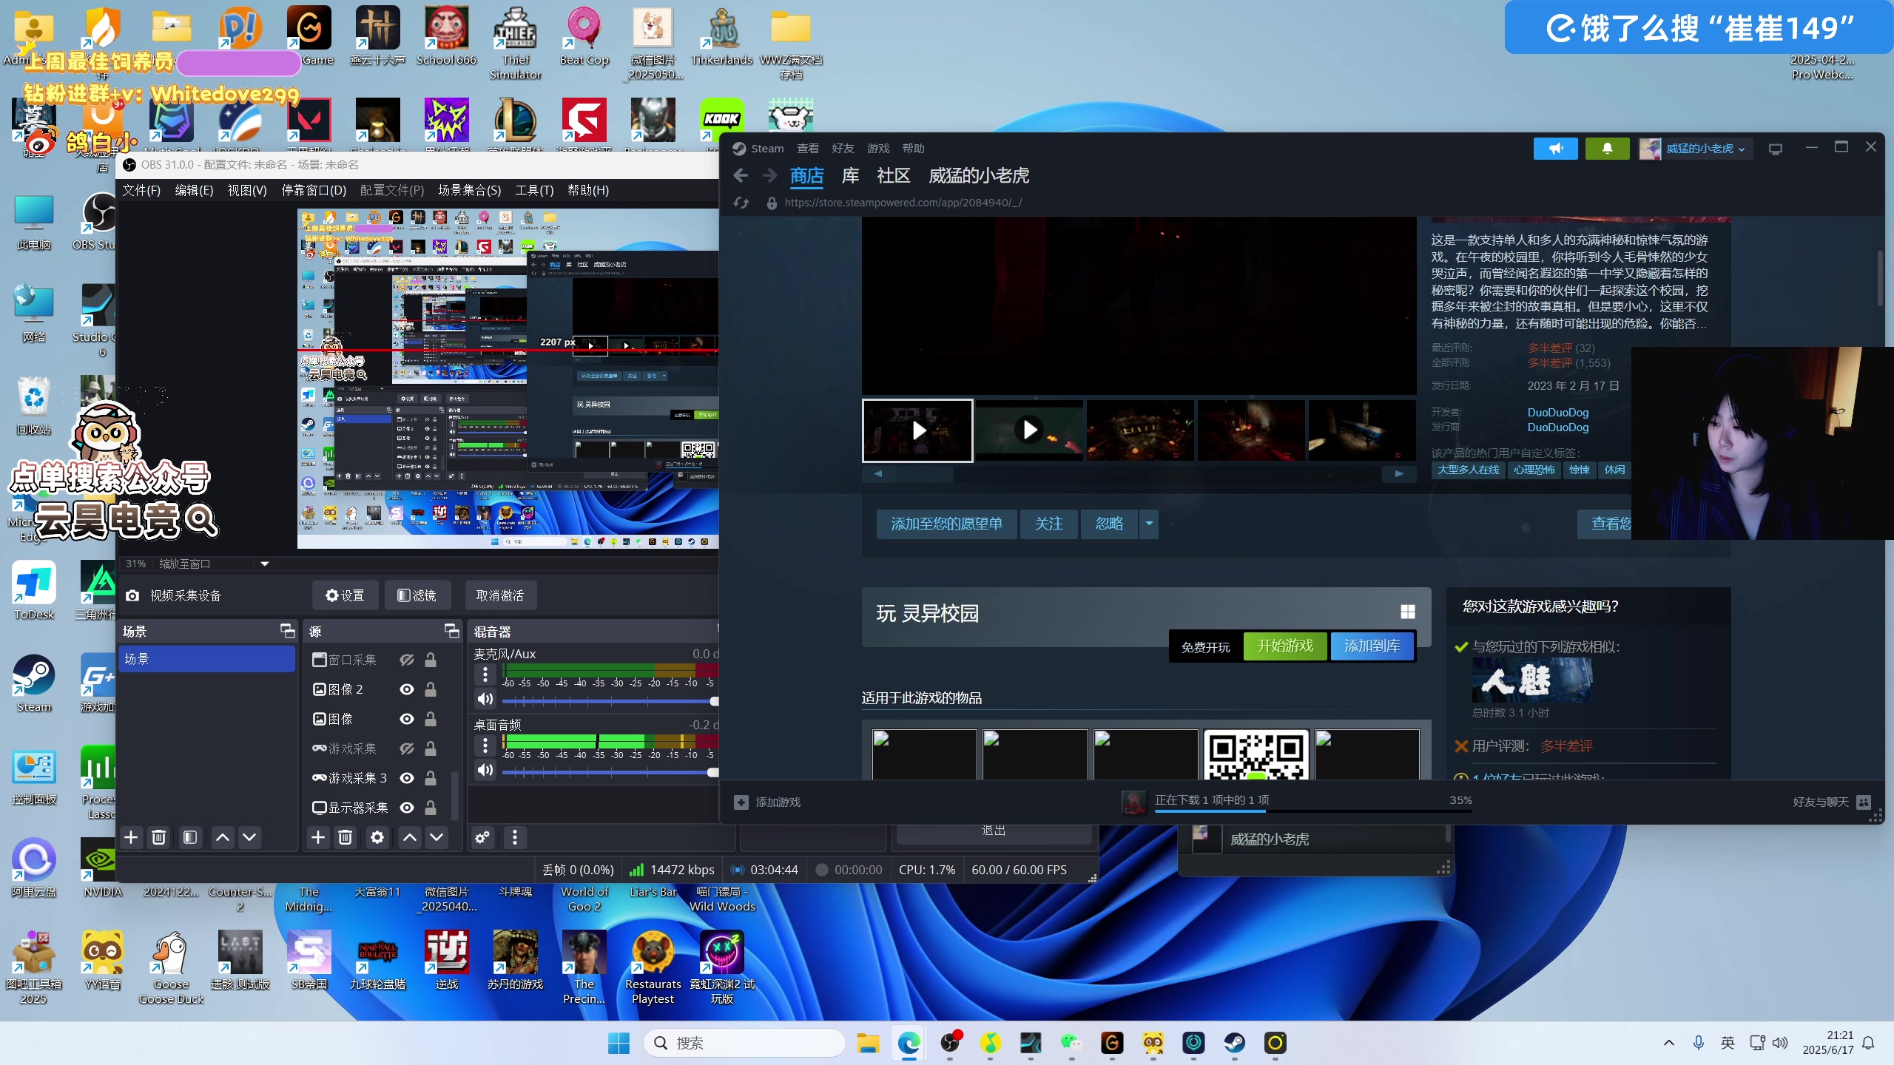The image size is (1894, 1065).
Task: Pop out the 场景 dock panel
Action: point(288,631)
